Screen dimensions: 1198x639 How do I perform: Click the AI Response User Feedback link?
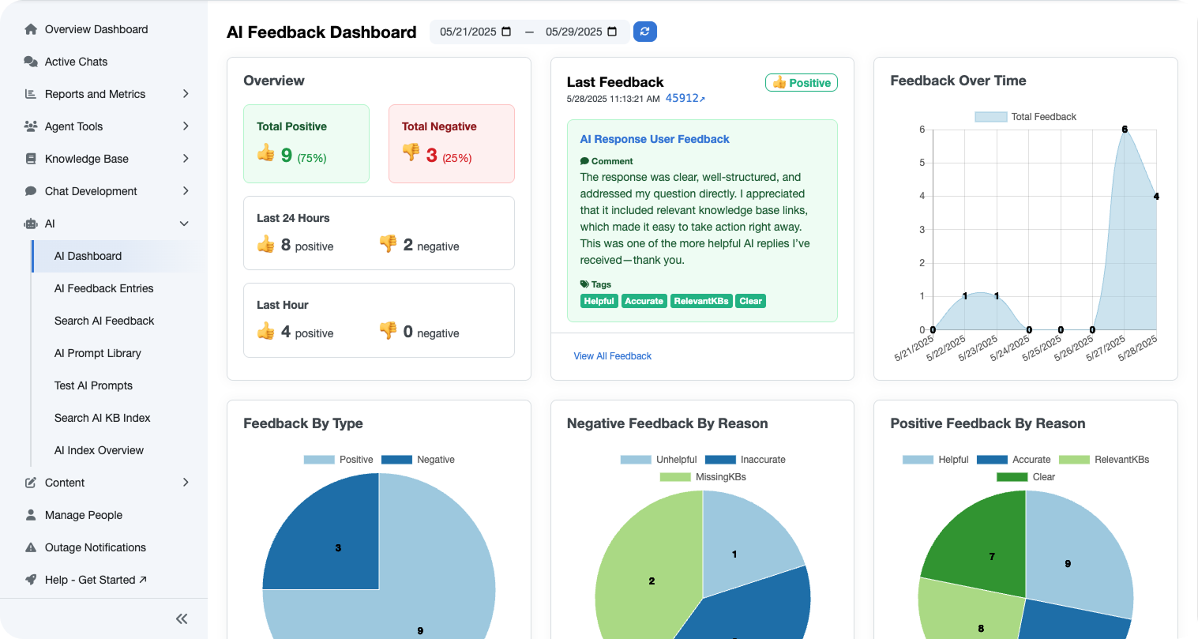click(655, 139)
